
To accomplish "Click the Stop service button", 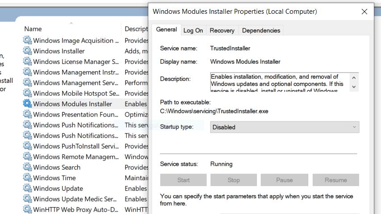I will (234, 180).
